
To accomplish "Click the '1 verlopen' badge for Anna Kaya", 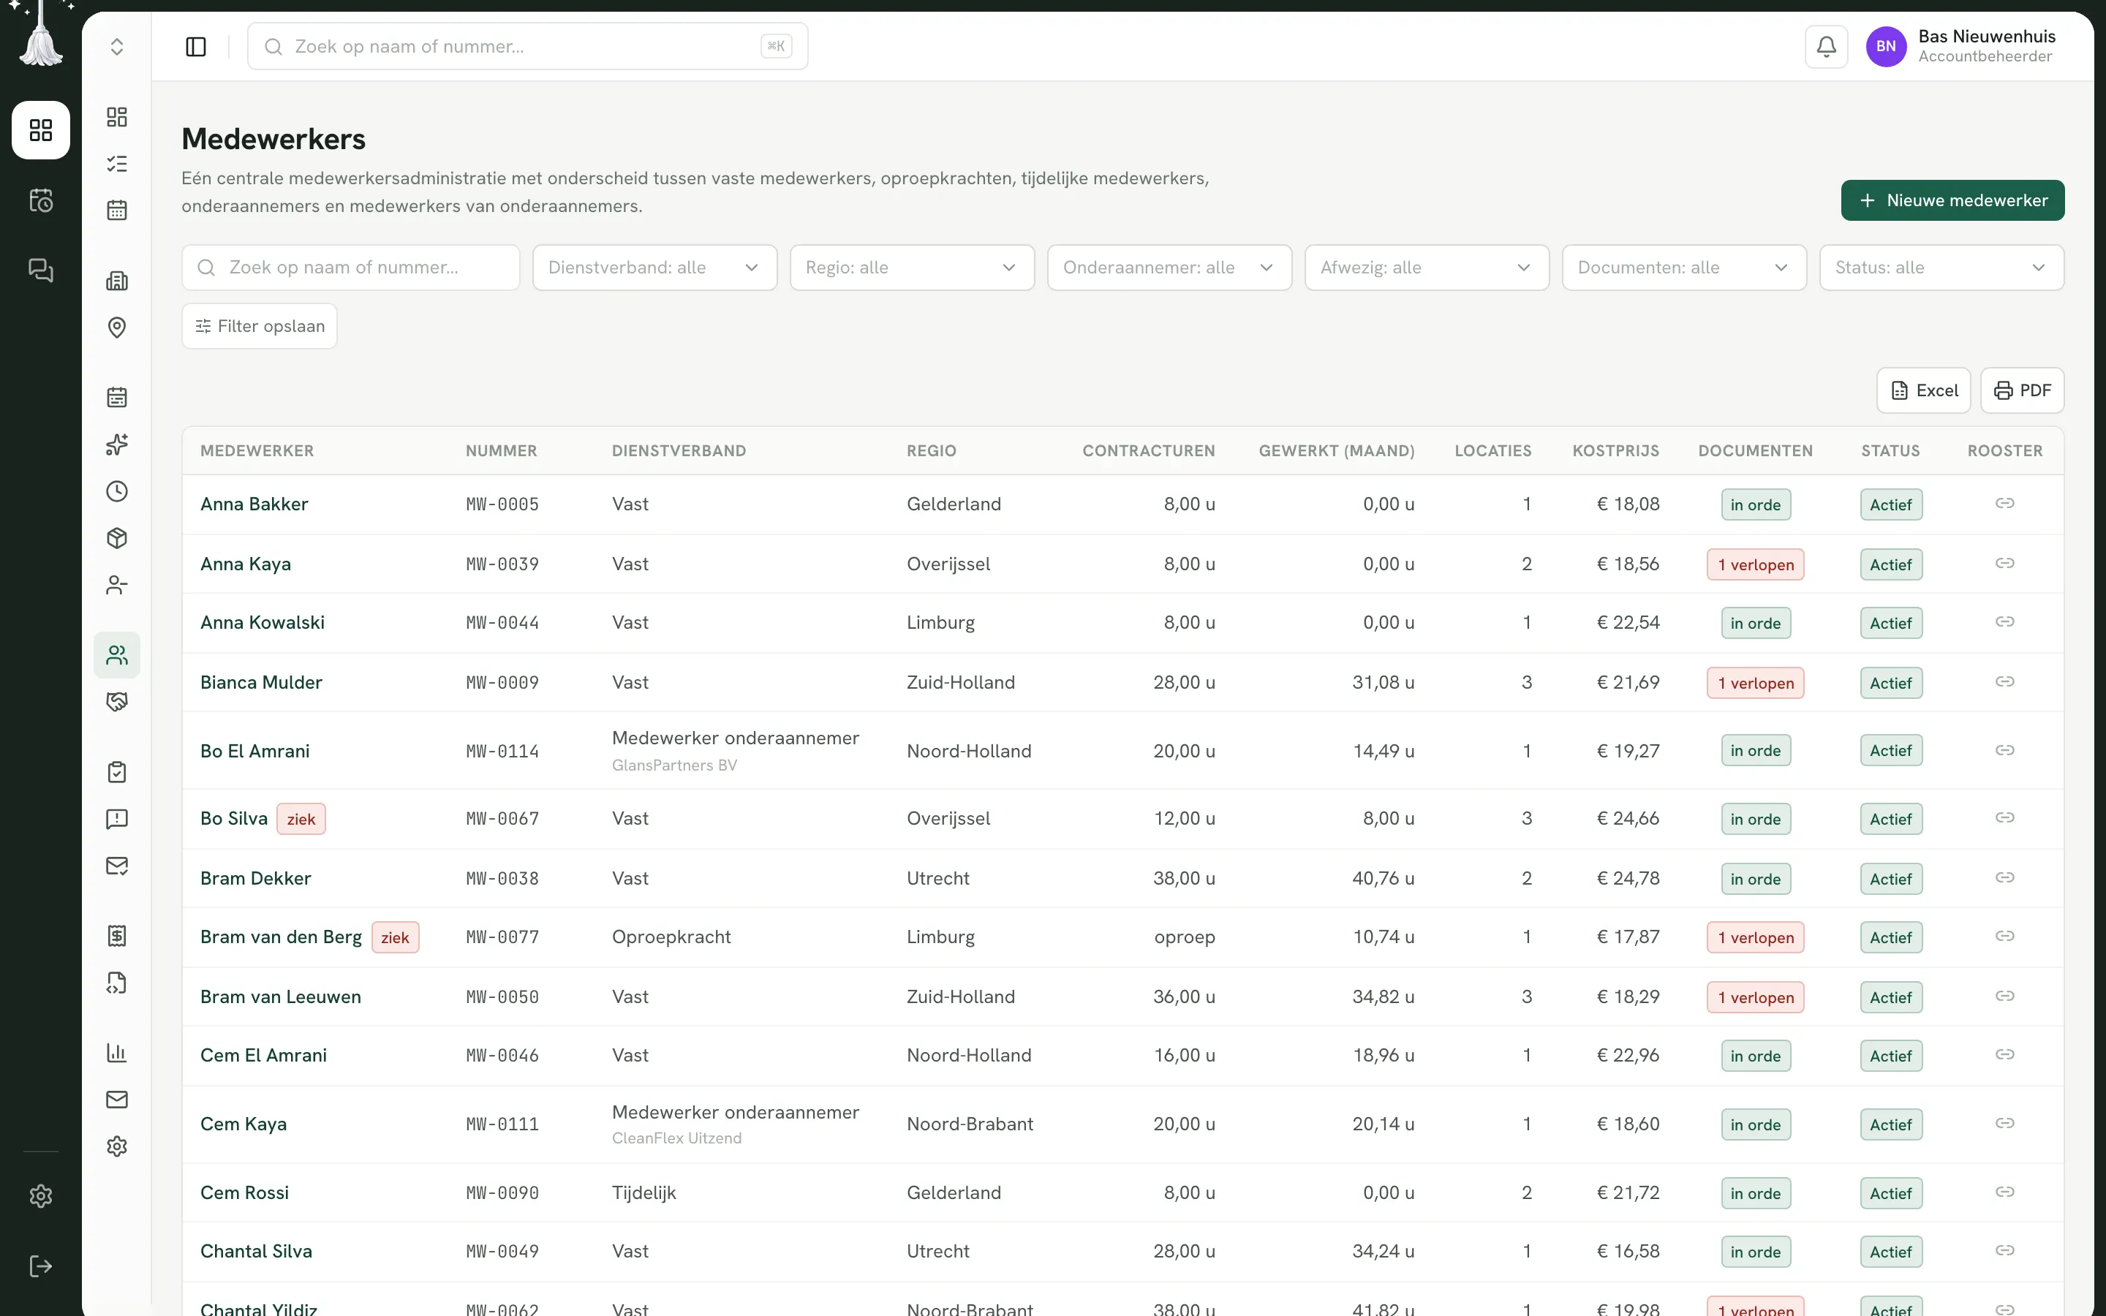I will 1755,565.
